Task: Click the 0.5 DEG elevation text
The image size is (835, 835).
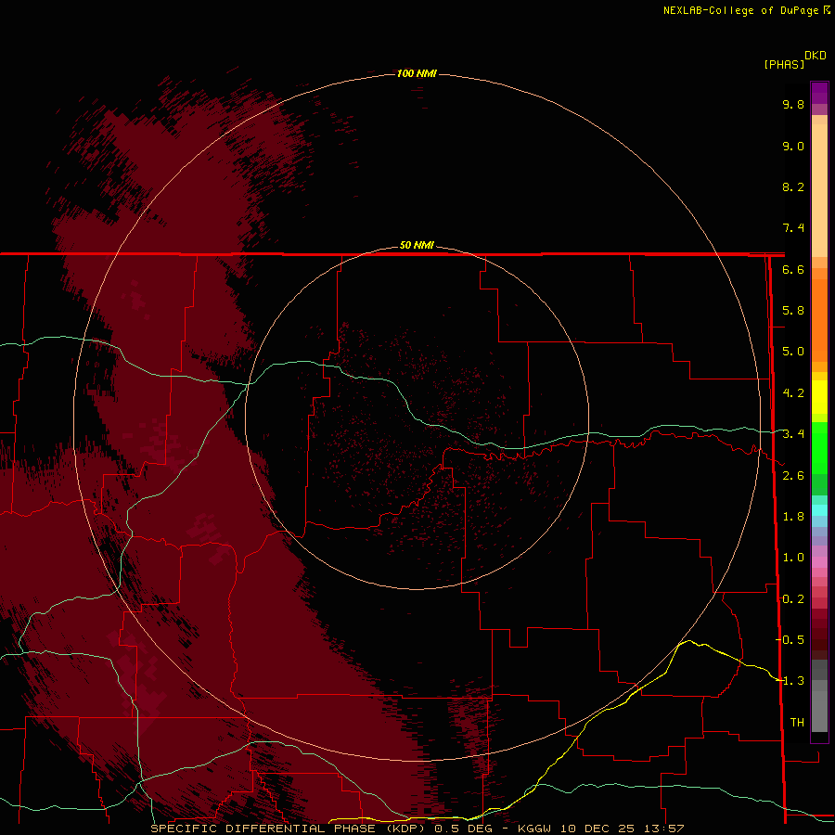Action: (x=463, y=829)
